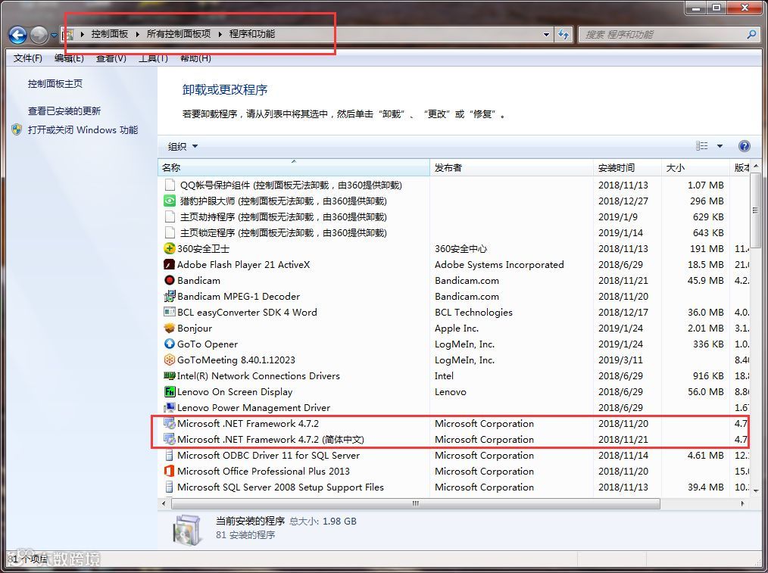The width and height of the screenshot is (768, 573).
Task: Click the red Bandicam icon
Action: pyautogui.click(x=170, y=280)
